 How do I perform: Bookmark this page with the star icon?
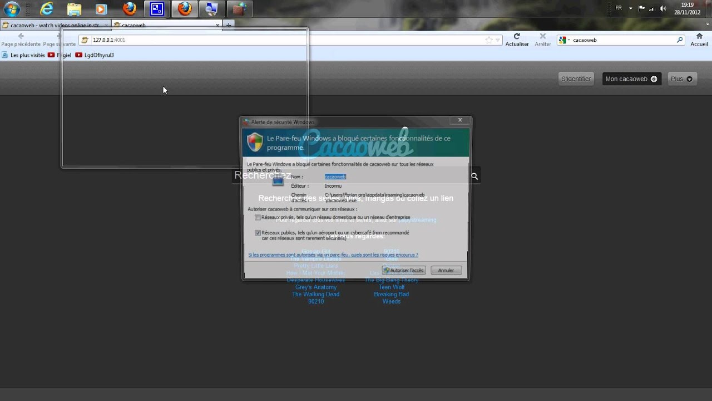click(489, 40)
